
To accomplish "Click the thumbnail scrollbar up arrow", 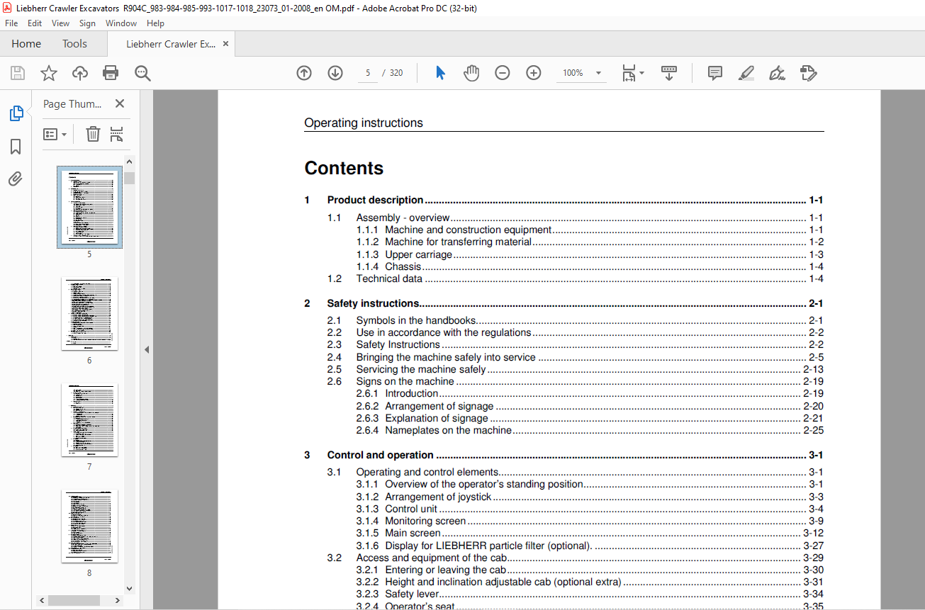I will click(129, 162).
